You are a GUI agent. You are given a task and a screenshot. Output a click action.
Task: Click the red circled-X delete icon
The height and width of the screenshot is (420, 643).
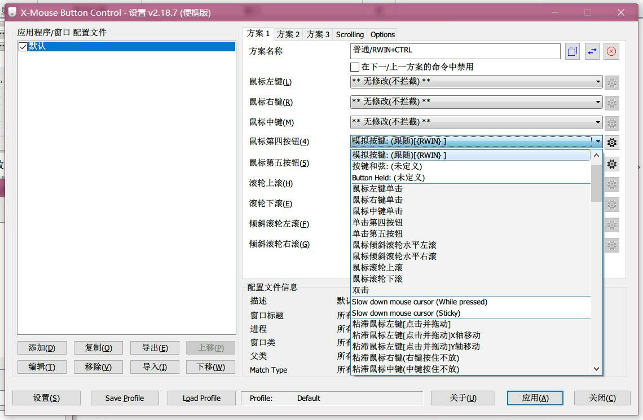(x=611, y=51)
